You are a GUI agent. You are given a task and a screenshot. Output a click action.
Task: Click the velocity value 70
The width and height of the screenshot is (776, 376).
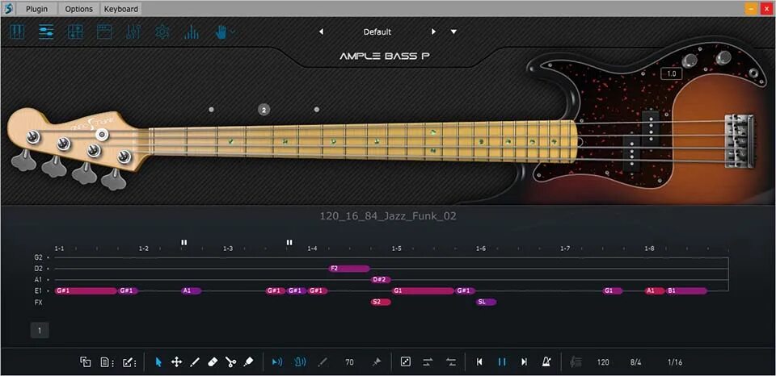pyautogui.click(x=349, y=362)
